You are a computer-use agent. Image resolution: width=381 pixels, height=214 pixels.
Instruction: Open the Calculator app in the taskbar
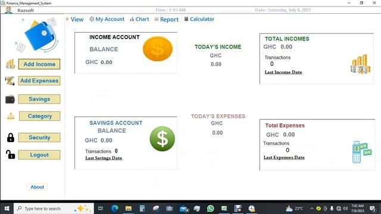click(x=142, y=209)
